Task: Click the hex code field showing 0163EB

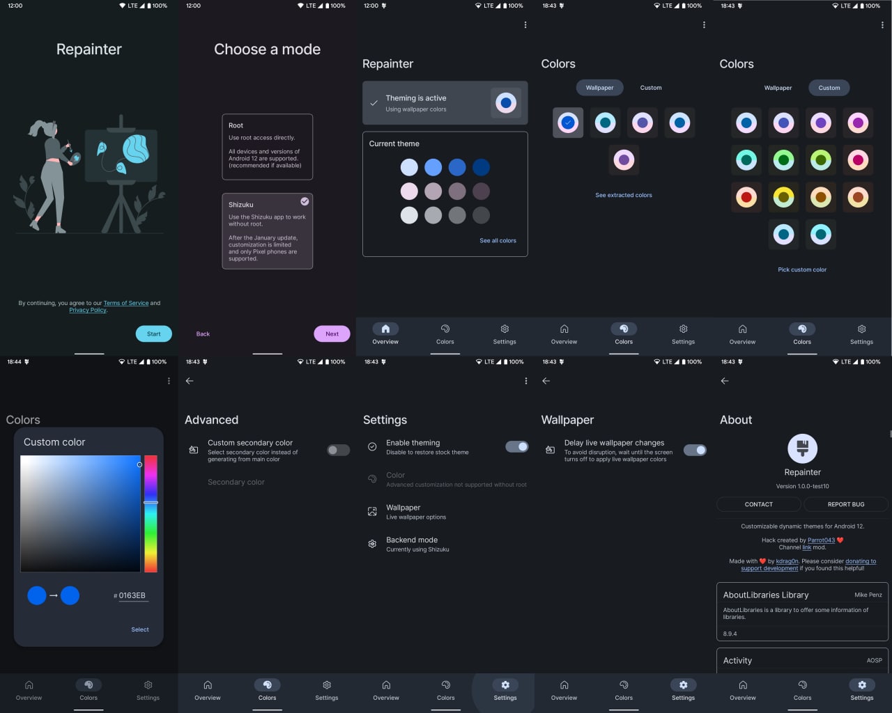Action: coord(132,596)
